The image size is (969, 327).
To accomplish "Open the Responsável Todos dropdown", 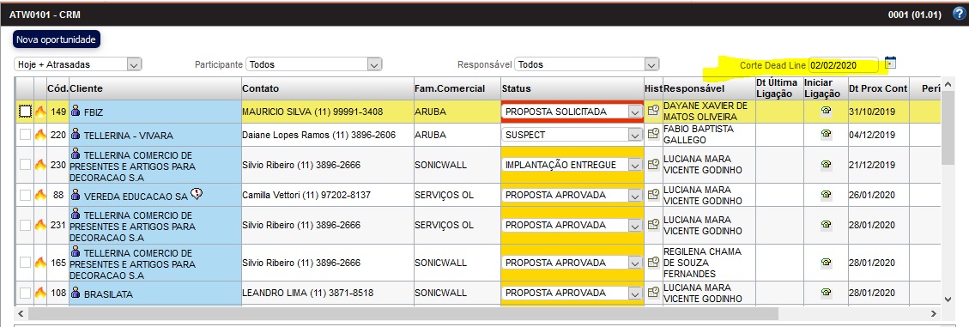I will (587, 64).
